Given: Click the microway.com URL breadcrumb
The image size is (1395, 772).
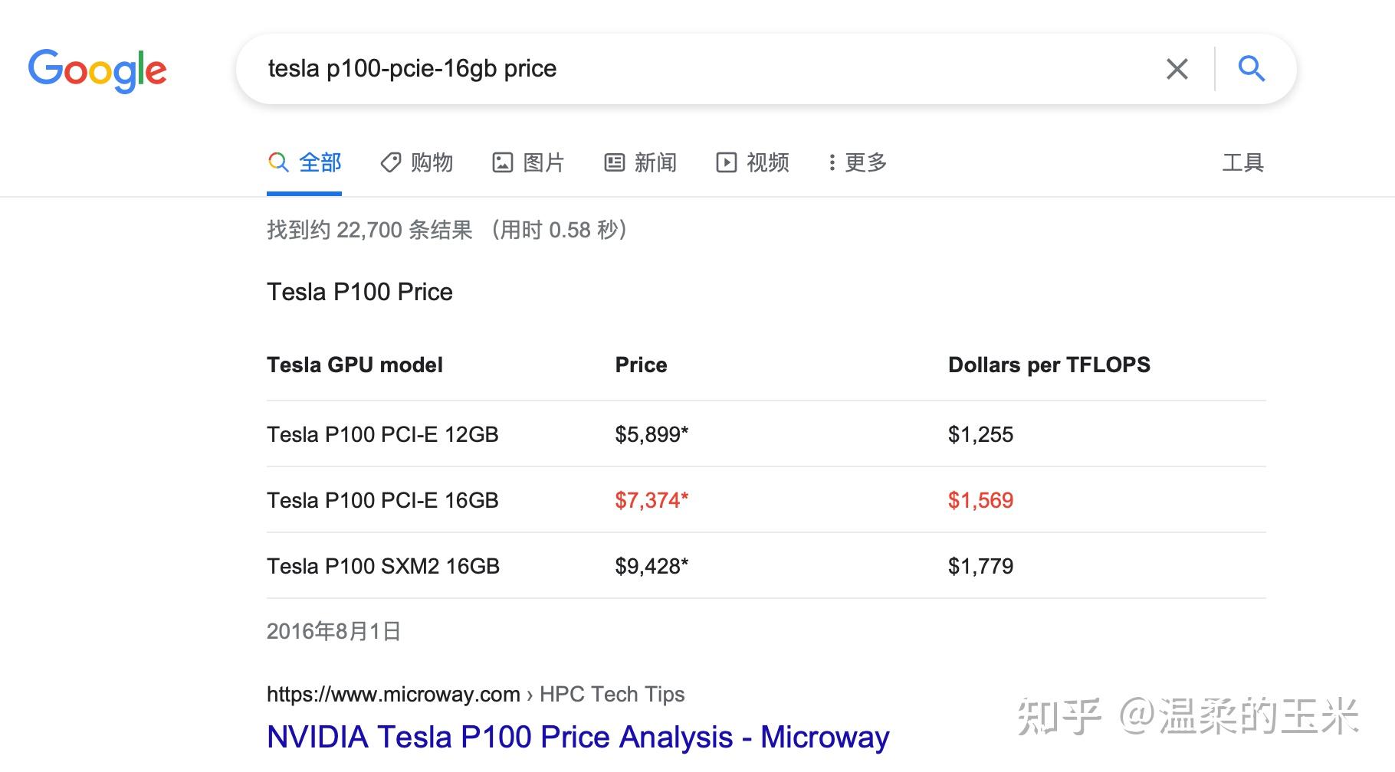Looking at the screenshot, I should point(392,694).
